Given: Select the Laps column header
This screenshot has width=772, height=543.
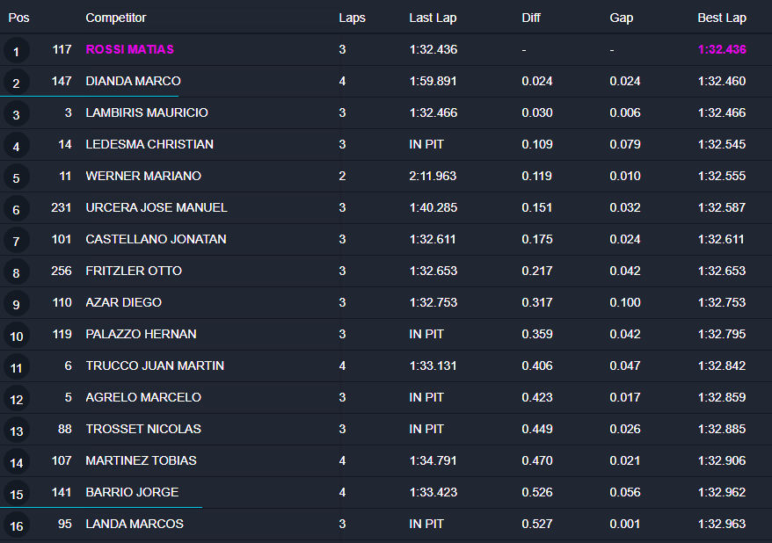Looking at the screenshot, I should point(352,18).
